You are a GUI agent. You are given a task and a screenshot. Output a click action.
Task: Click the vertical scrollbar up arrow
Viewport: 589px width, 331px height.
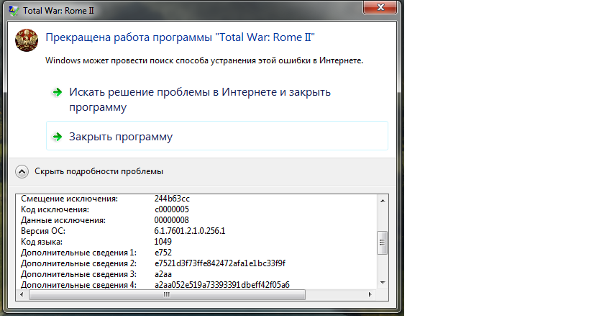(x=383, y=201)
